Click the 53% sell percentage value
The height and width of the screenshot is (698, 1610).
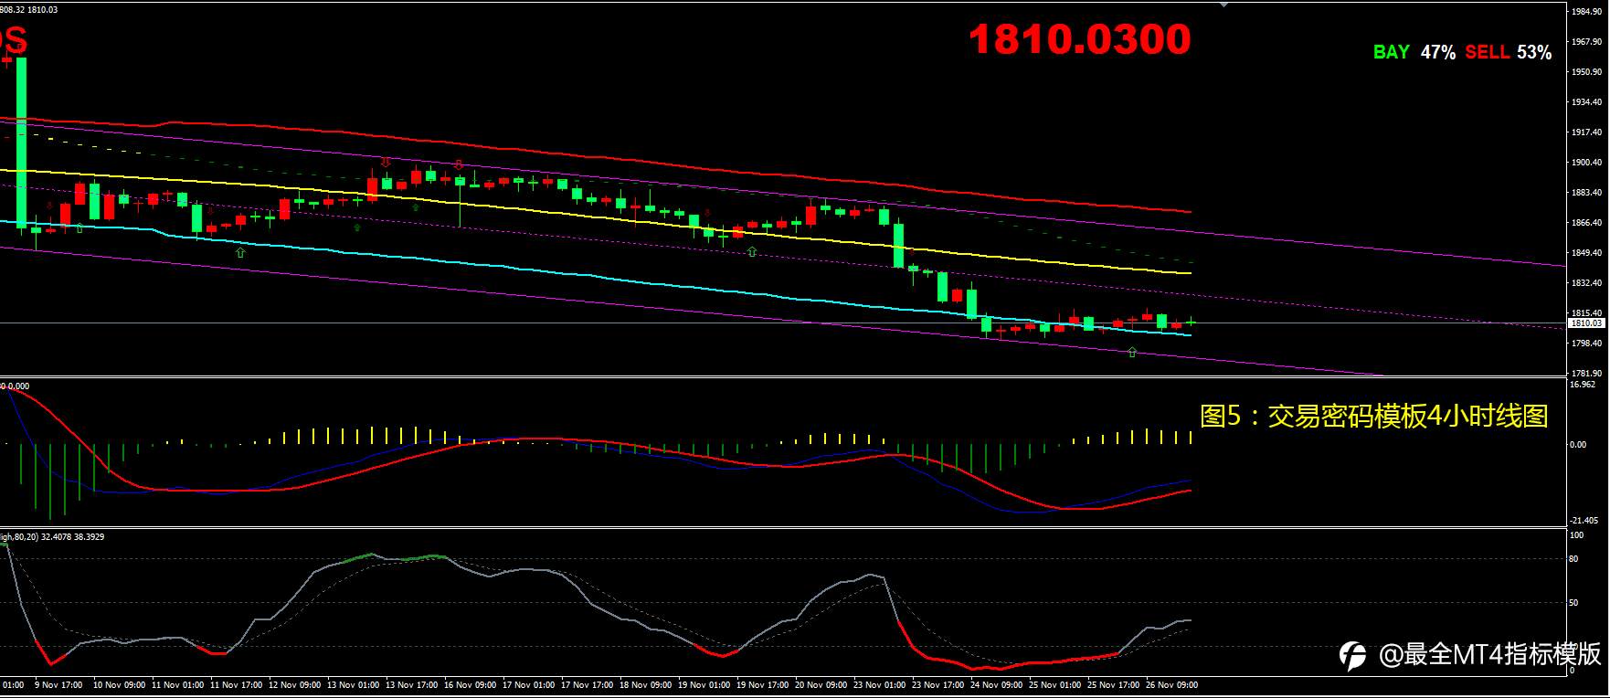coord(1534,52)
